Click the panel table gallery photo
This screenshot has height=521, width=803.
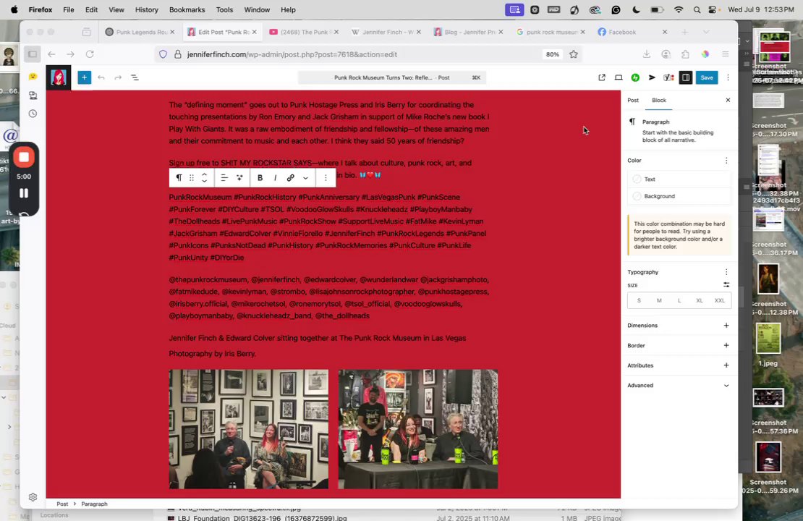coord(418,429)
